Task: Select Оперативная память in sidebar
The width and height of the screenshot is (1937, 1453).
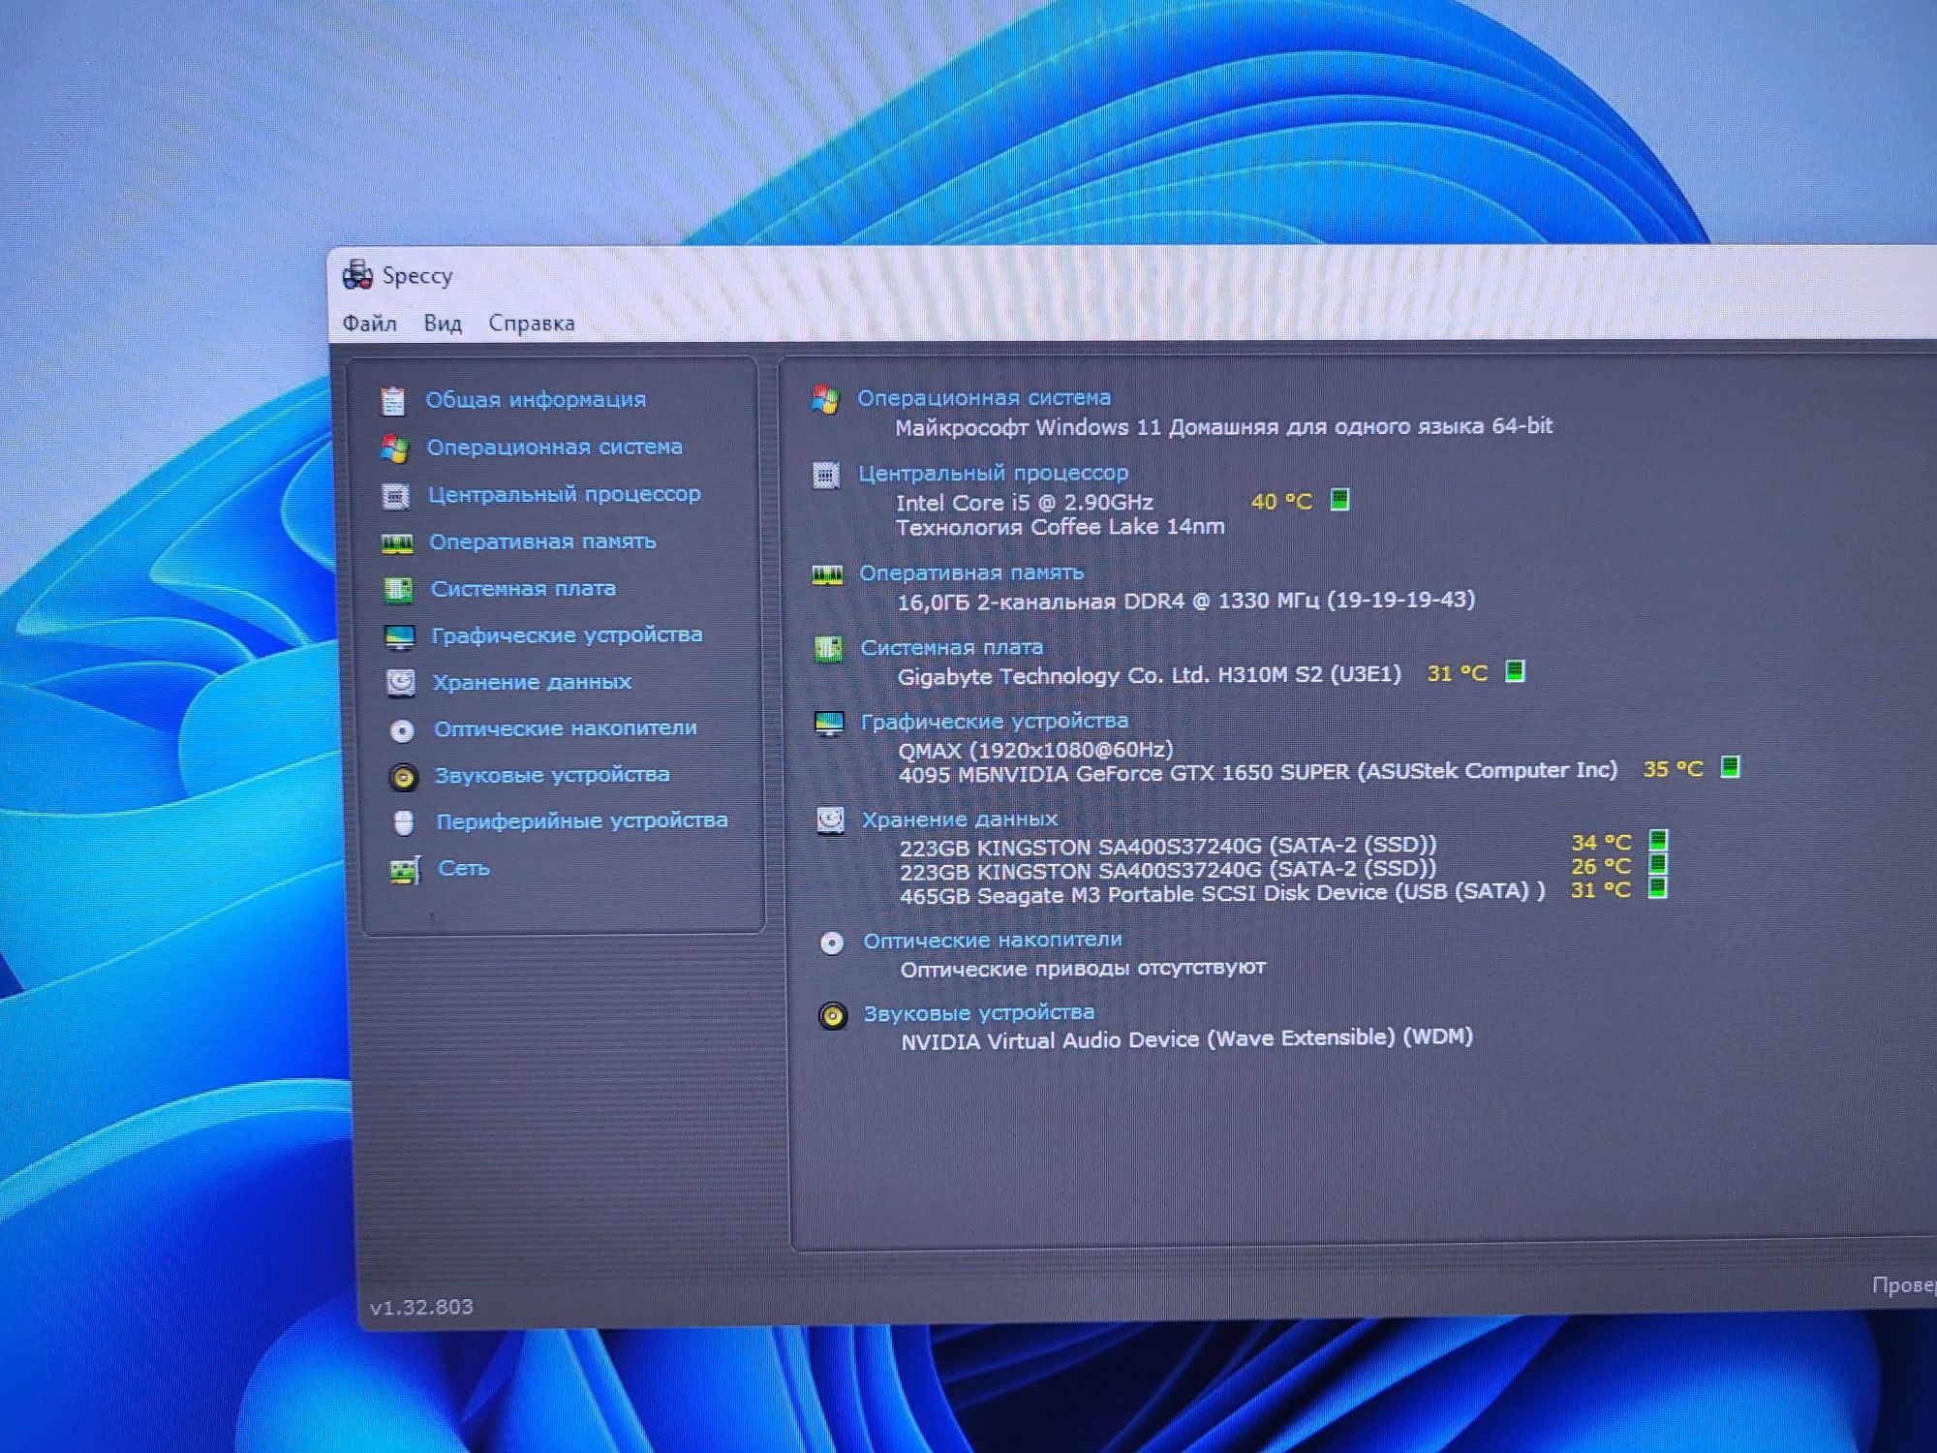Action: (x=542, y=541)
